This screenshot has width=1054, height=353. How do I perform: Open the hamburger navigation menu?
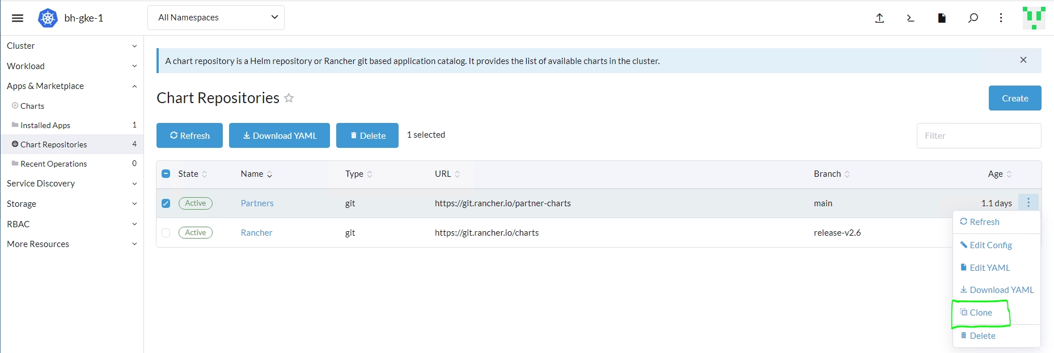pos(18,18)
